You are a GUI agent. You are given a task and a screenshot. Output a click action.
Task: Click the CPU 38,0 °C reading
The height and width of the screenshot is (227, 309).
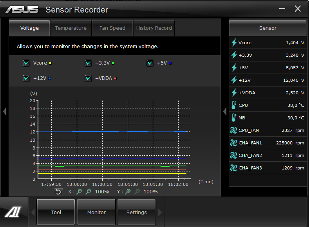[296, 105]
